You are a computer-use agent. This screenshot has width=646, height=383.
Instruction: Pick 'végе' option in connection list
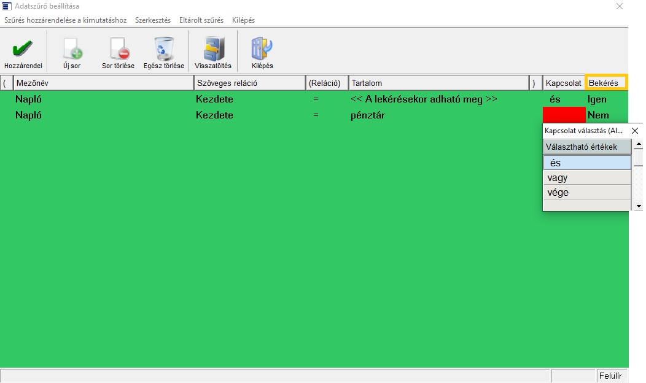click(x=586, y=192)
